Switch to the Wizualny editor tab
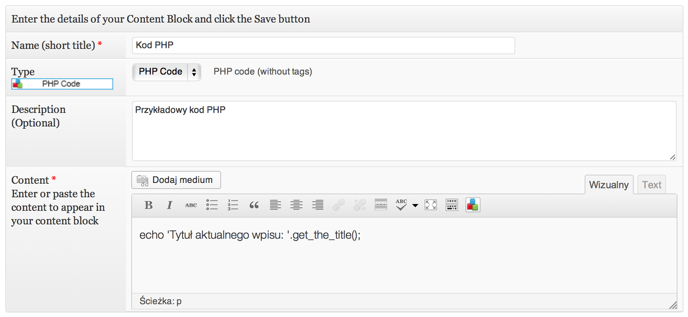Image resolution: width=688 pixels, height=317 pixels. [x=609, y=185]
